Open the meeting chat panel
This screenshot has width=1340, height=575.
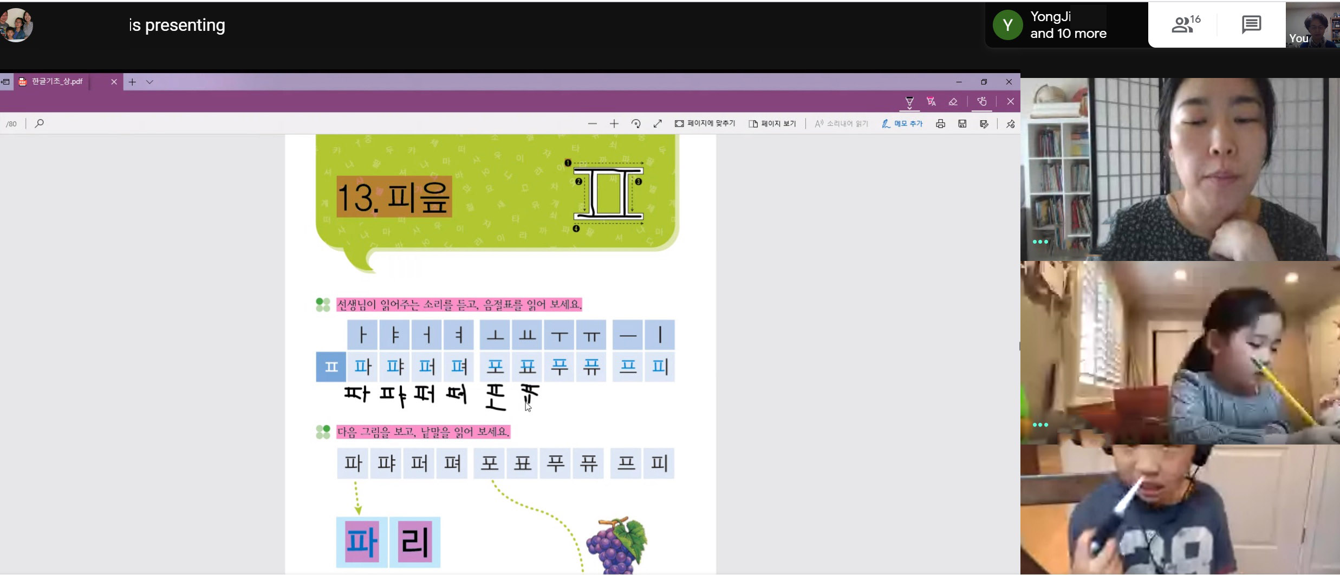click(x=1251, y=25)
